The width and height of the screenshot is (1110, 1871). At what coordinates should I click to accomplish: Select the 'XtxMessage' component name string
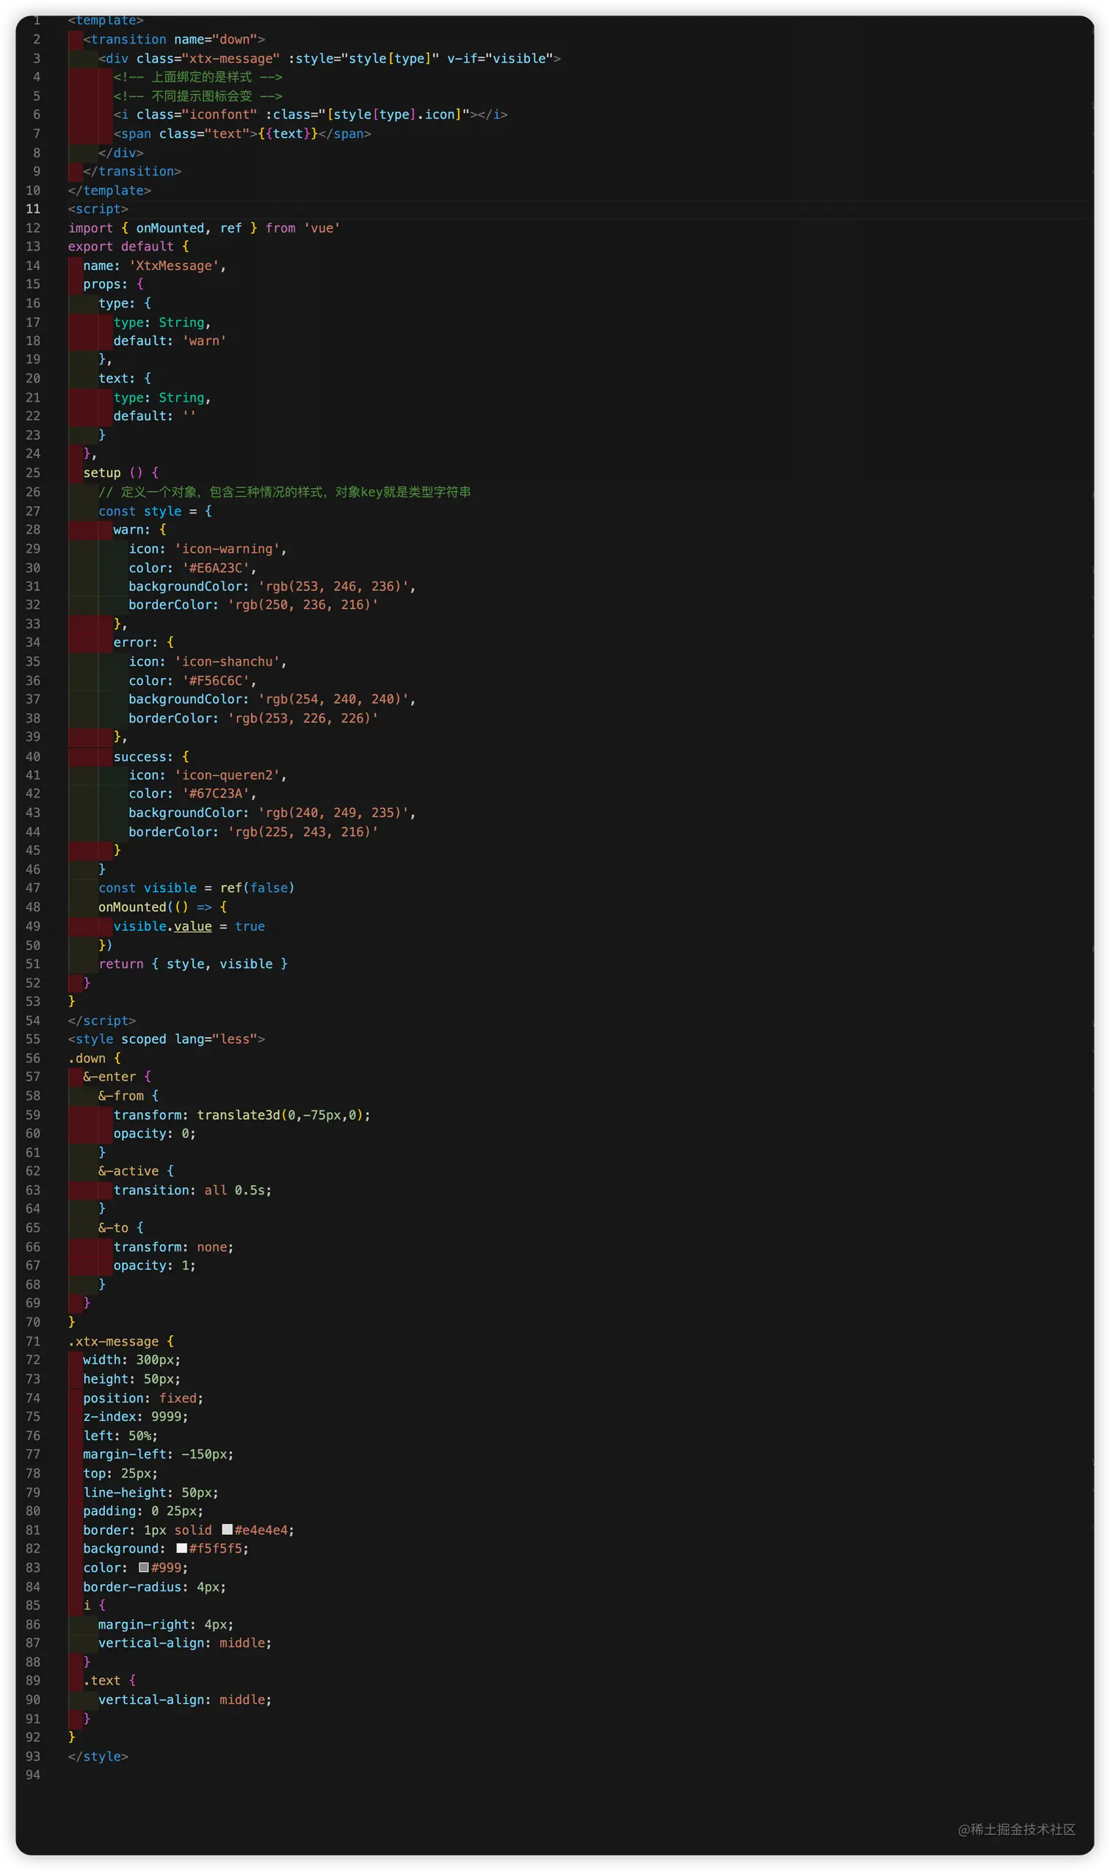174,266
